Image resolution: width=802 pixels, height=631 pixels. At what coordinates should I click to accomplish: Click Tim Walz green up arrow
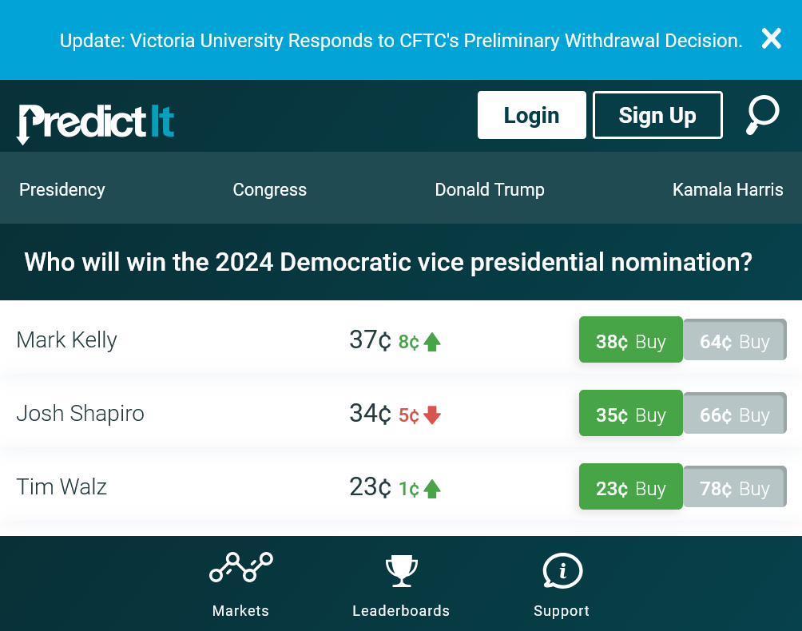[432, 489]
